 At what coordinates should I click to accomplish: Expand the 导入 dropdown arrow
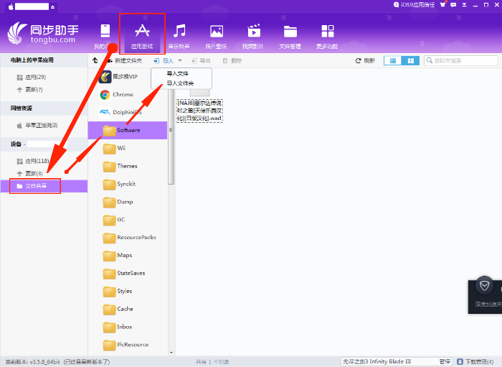click(180, 60)
